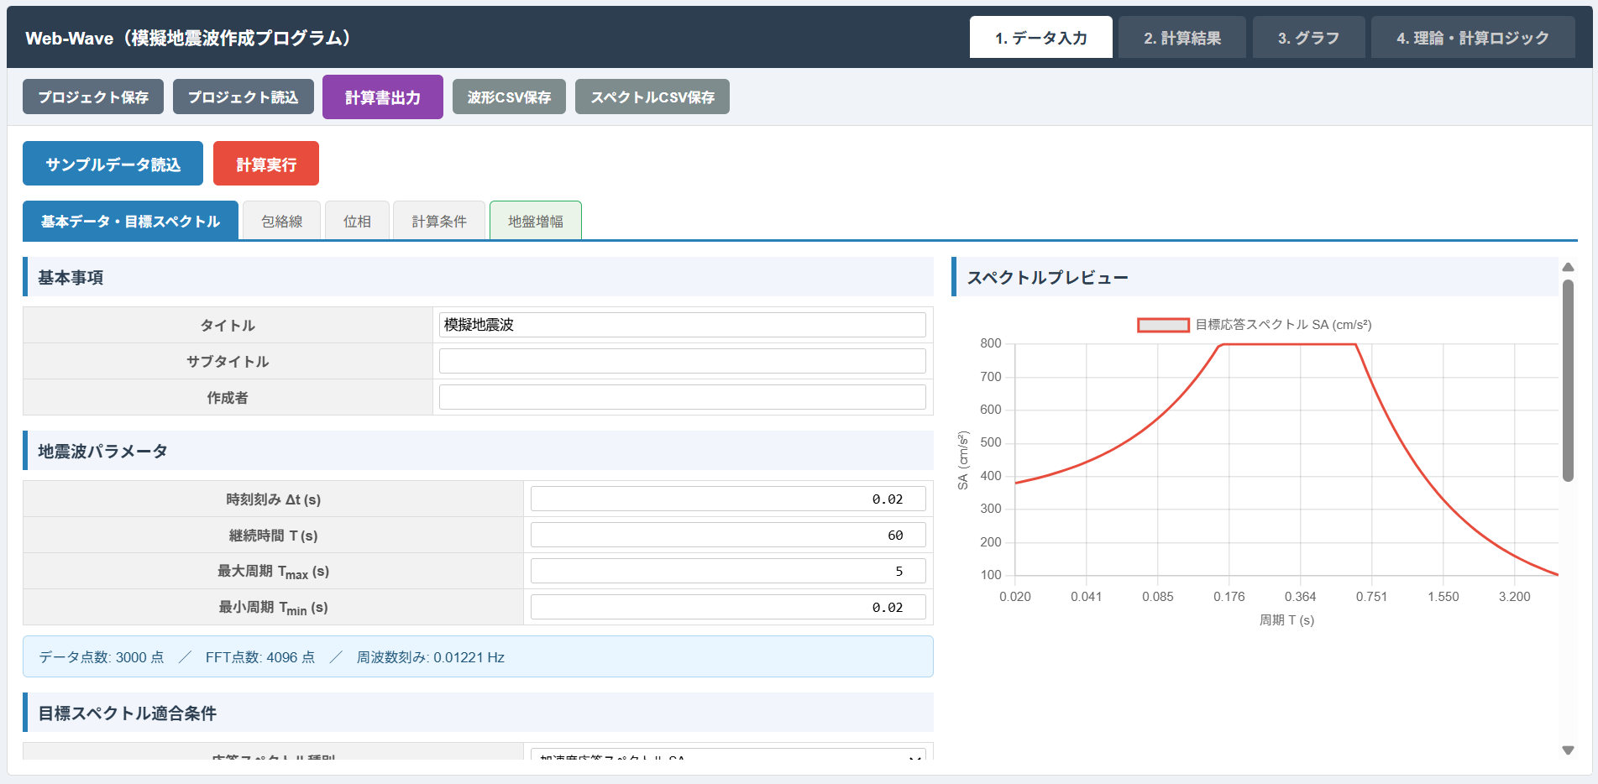This screenshot has width=1598, height=784.
Task: Click the scroll up arrow in preview panel
Action: (x=1568, y=267)
